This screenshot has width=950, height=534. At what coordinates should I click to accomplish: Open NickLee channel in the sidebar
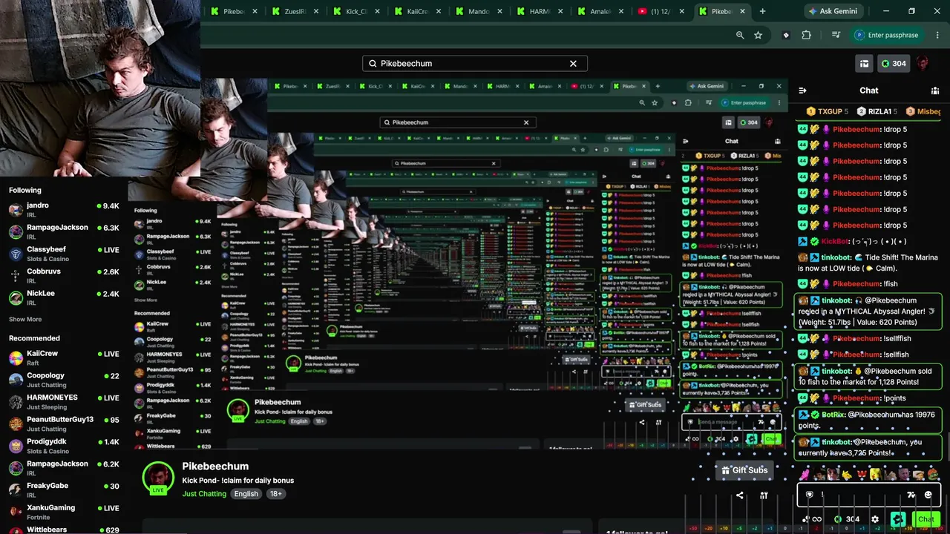point(64,297)
